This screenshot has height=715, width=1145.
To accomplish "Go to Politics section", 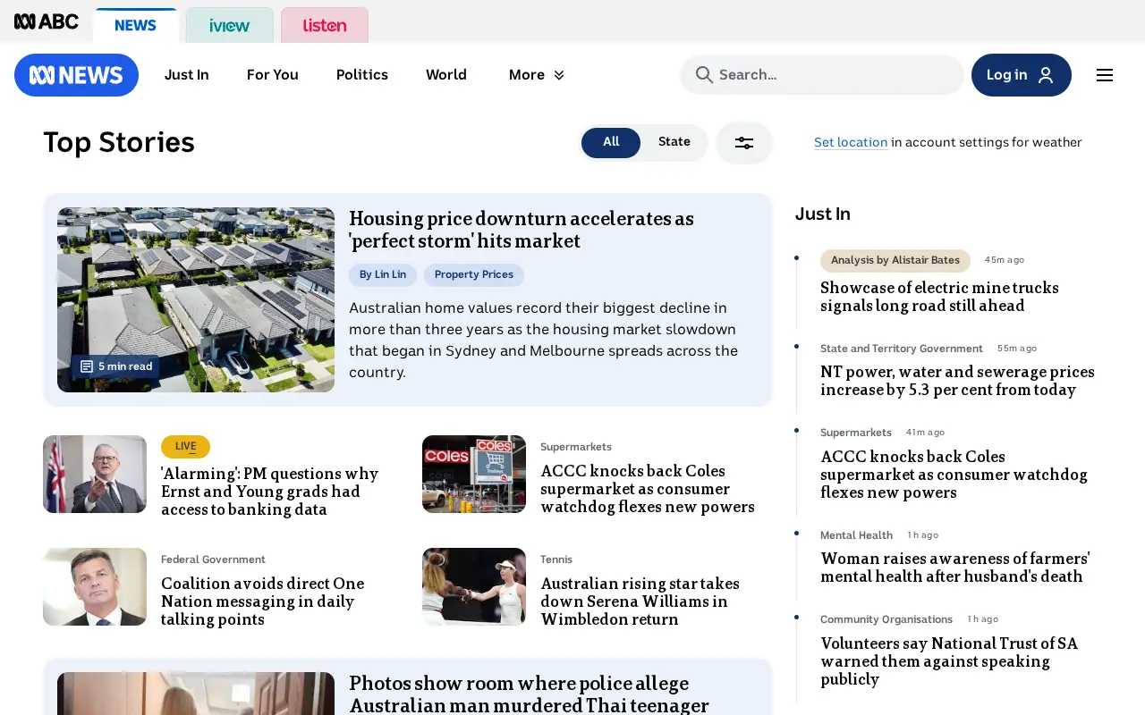I will coord(362,75).
